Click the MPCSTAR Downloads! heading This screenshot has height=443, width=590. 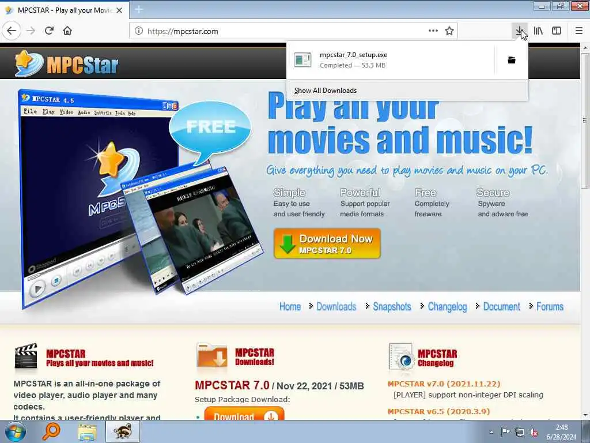(x=254, y=357)
